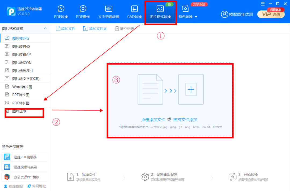Select PDF转长图 in the sidebar

[25, 103]
